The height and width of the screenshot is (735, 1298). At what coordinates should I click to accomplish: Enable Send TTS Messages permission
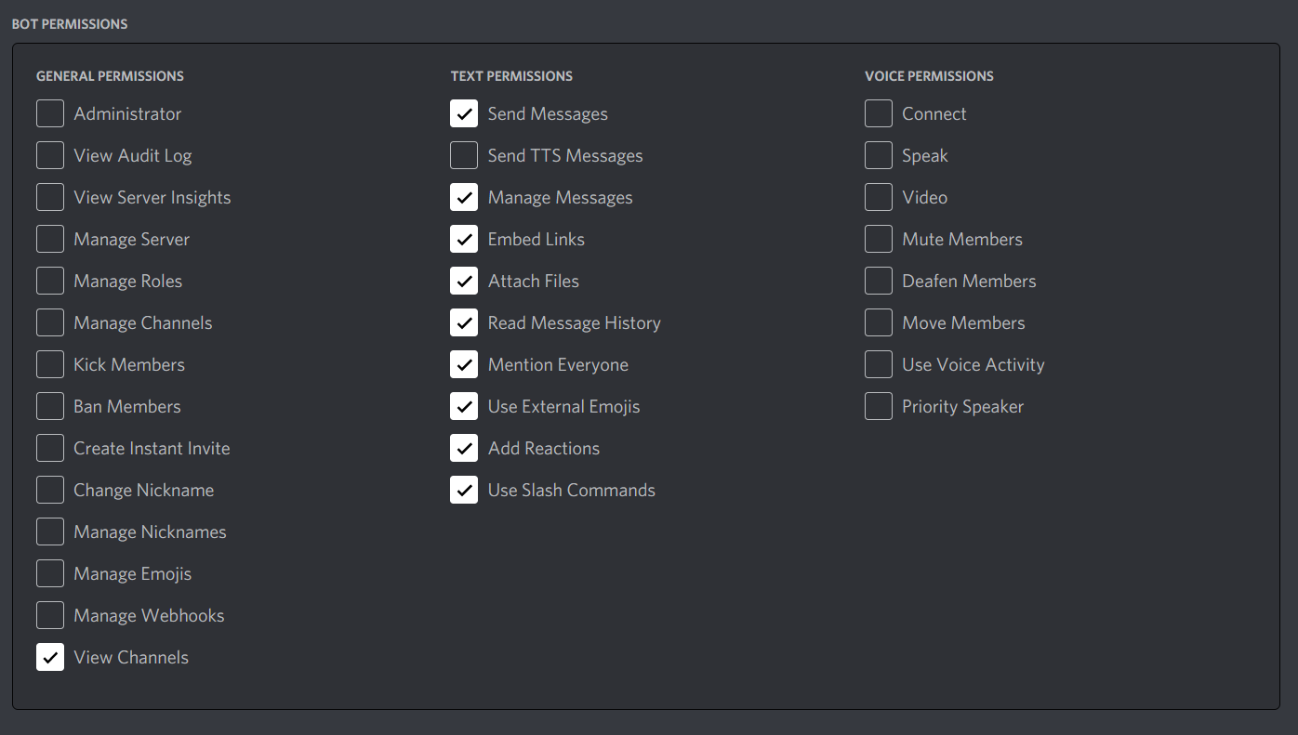click(x=464, y=155)
